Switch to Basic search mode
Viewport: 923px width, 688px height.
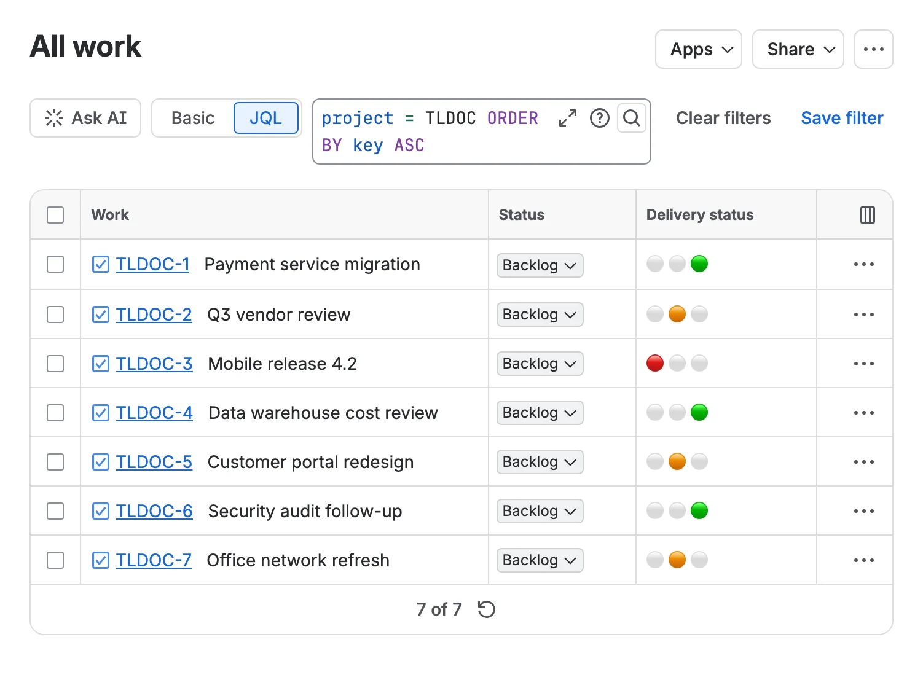point(193,118)
